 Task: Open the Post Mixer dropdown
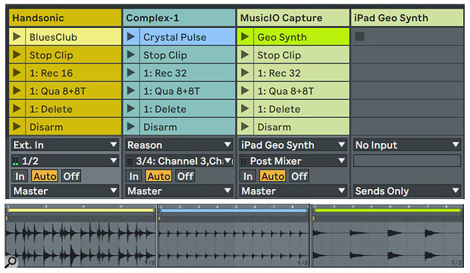[x=293, y=161]
